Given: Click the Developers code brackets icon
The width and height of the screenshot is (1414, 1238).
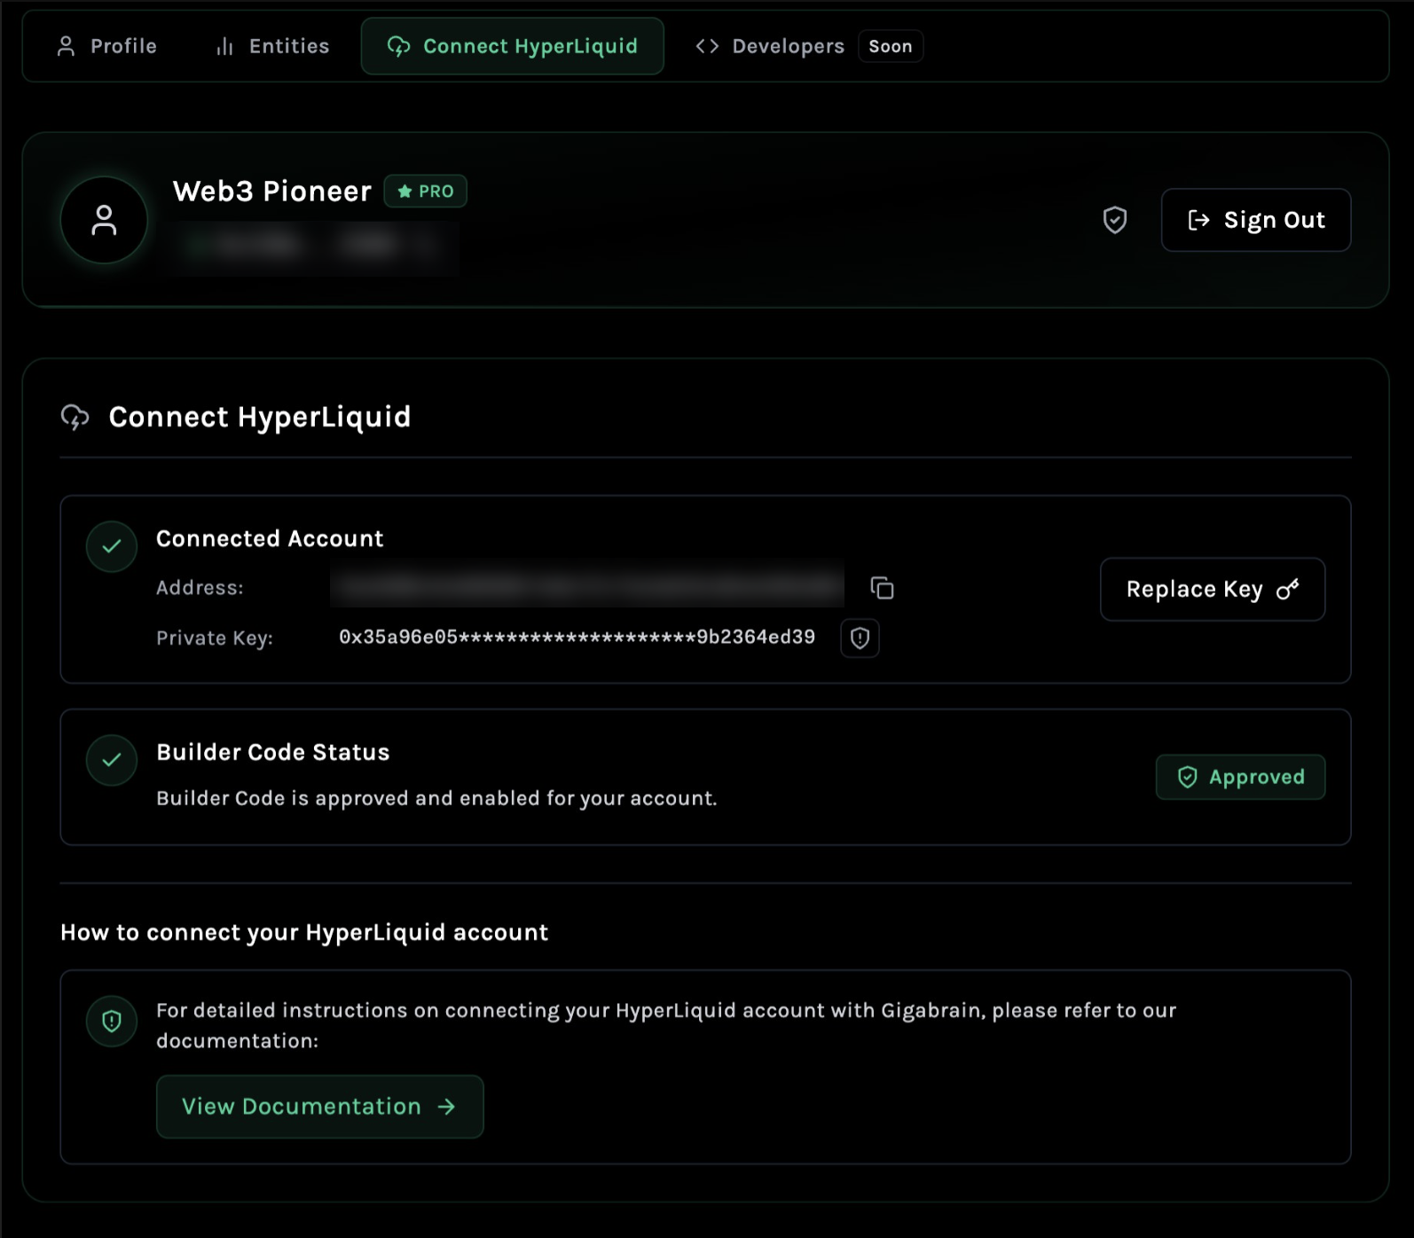Looking at the screenshot, I should (x=707, y=46).
